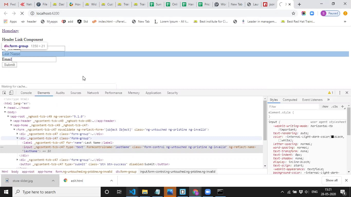Show more Styles pane tabs chevron
Screen dimensions: 351x197
pyautogui.click(x=328, y=100)
